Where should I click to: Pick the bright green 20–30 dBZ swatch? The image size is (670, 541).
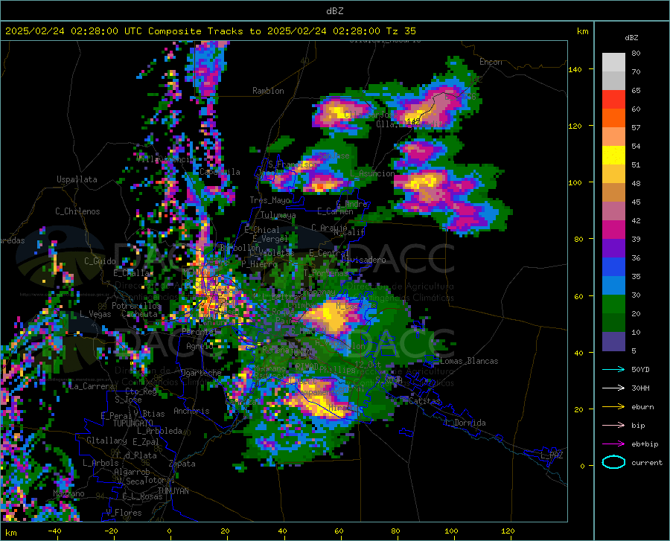pos(613,304)
